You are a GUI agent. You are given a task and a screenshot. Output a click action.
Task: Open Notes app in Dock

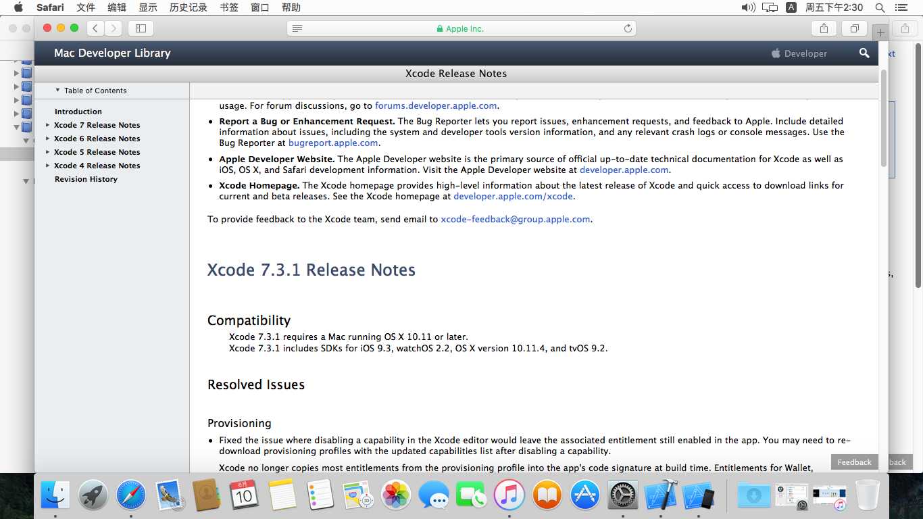click(282, 495)
